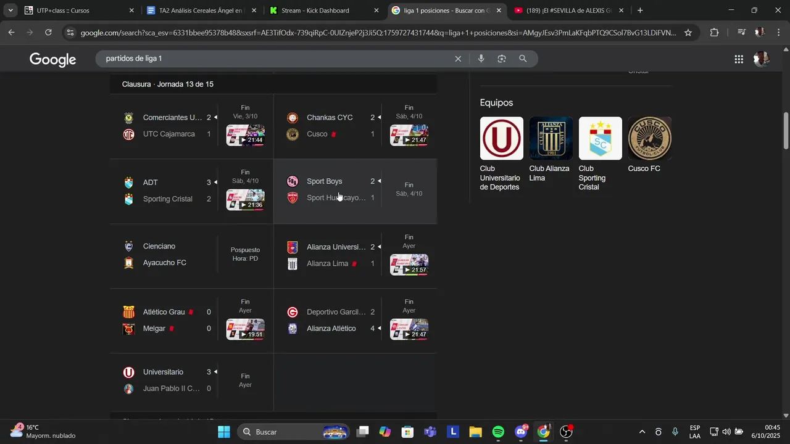Switch to the TA2 Análisis Cereales document tab
790x444 pixels.
point(201,10)
